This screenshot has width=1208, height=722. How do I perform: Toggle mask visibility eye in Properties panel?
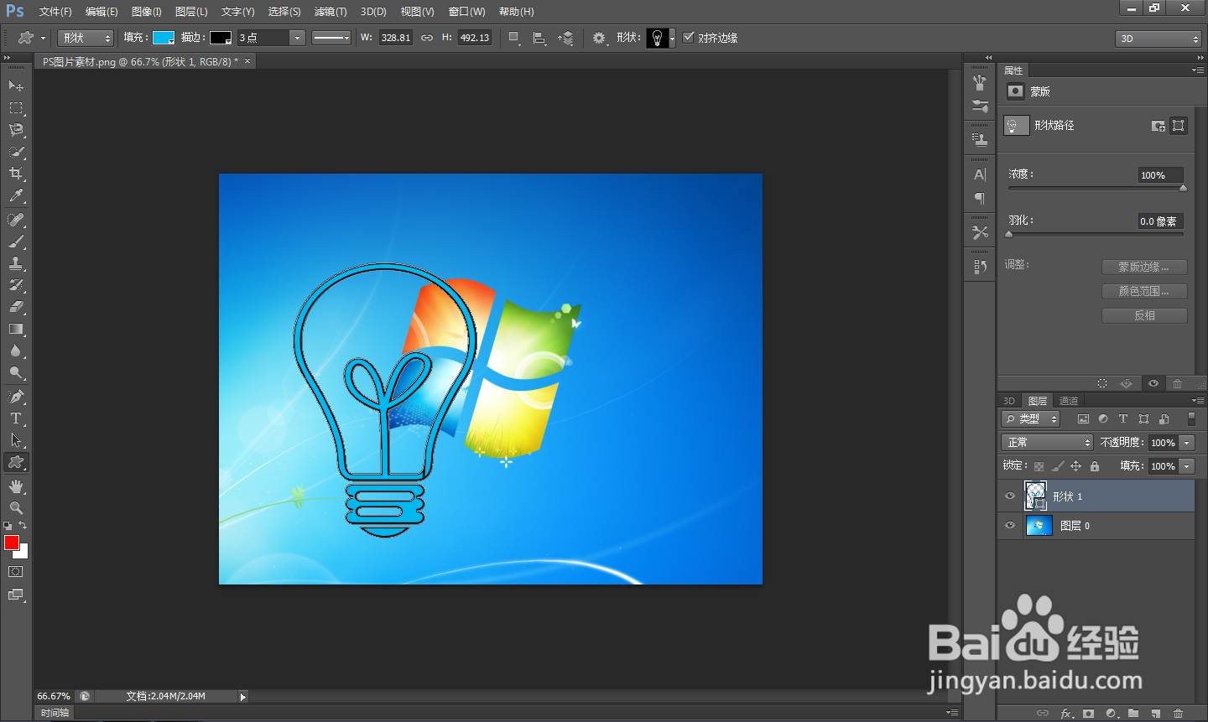point(1153,383)
